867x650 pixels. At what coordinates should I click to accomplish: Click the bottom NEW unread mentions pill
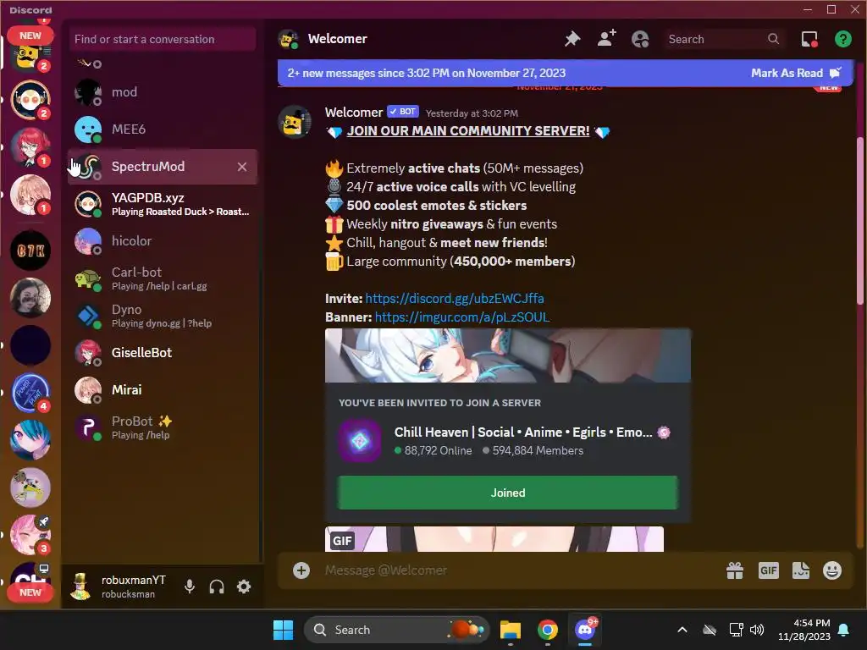(x=30, y=592)
